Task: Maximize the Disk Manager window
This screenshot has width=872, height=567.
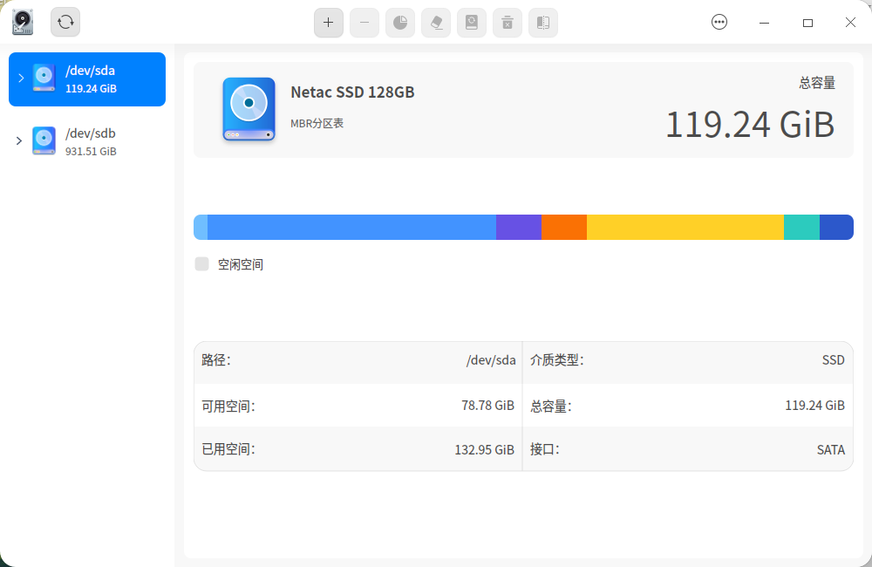Action: [x=807, y=23]
